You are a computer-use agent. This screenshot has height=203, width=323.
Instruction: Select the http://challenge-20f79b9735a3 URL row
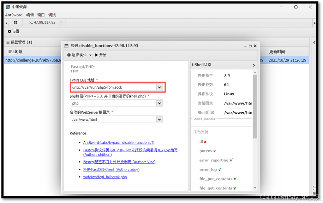(33, 60)
